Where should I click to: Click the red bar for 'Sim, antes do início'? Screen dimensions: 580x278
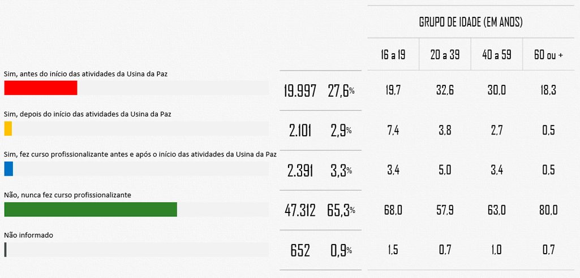coord(40,88)
